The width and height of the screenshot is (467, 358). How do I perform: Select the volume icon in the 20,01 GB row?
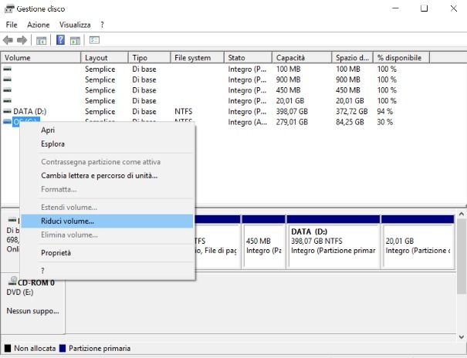pyautogui.click(x=7, y=100)
